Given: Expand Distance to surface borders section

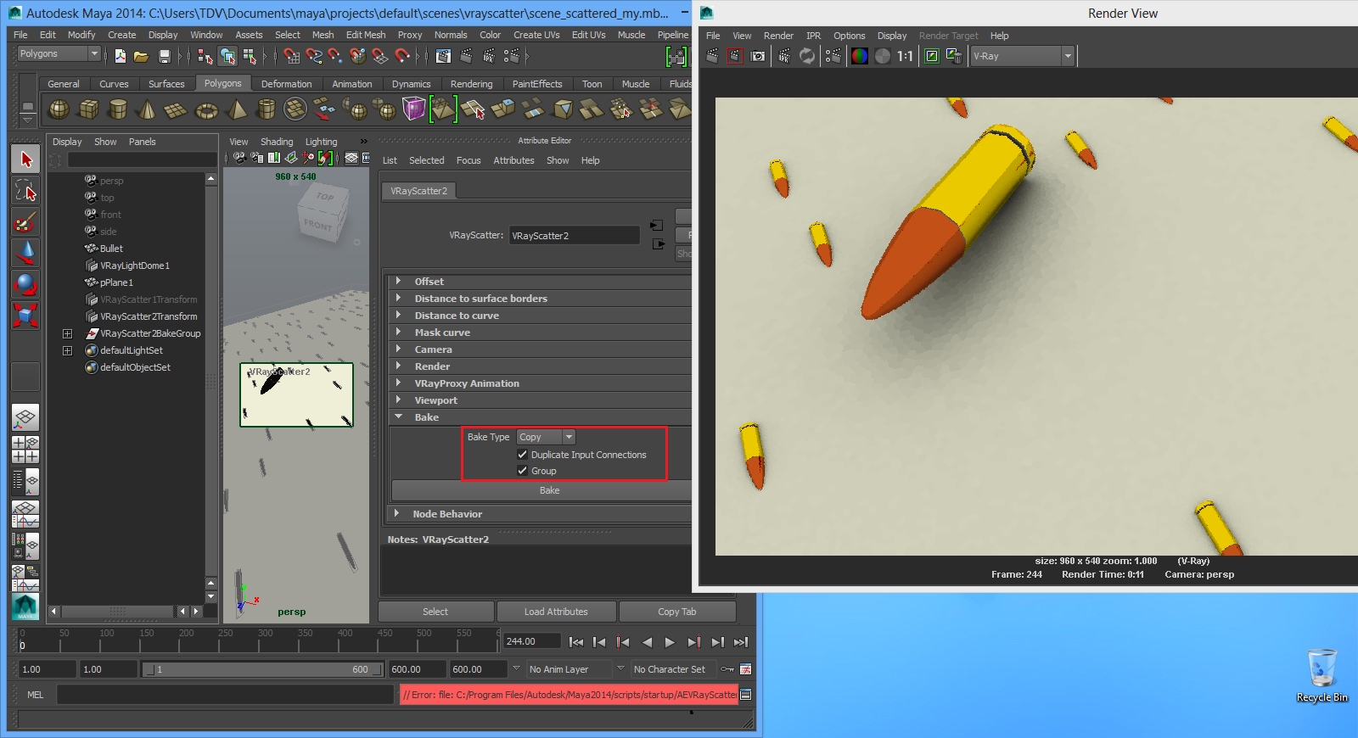Looking at the screenshot, I should tap(398, 298).
